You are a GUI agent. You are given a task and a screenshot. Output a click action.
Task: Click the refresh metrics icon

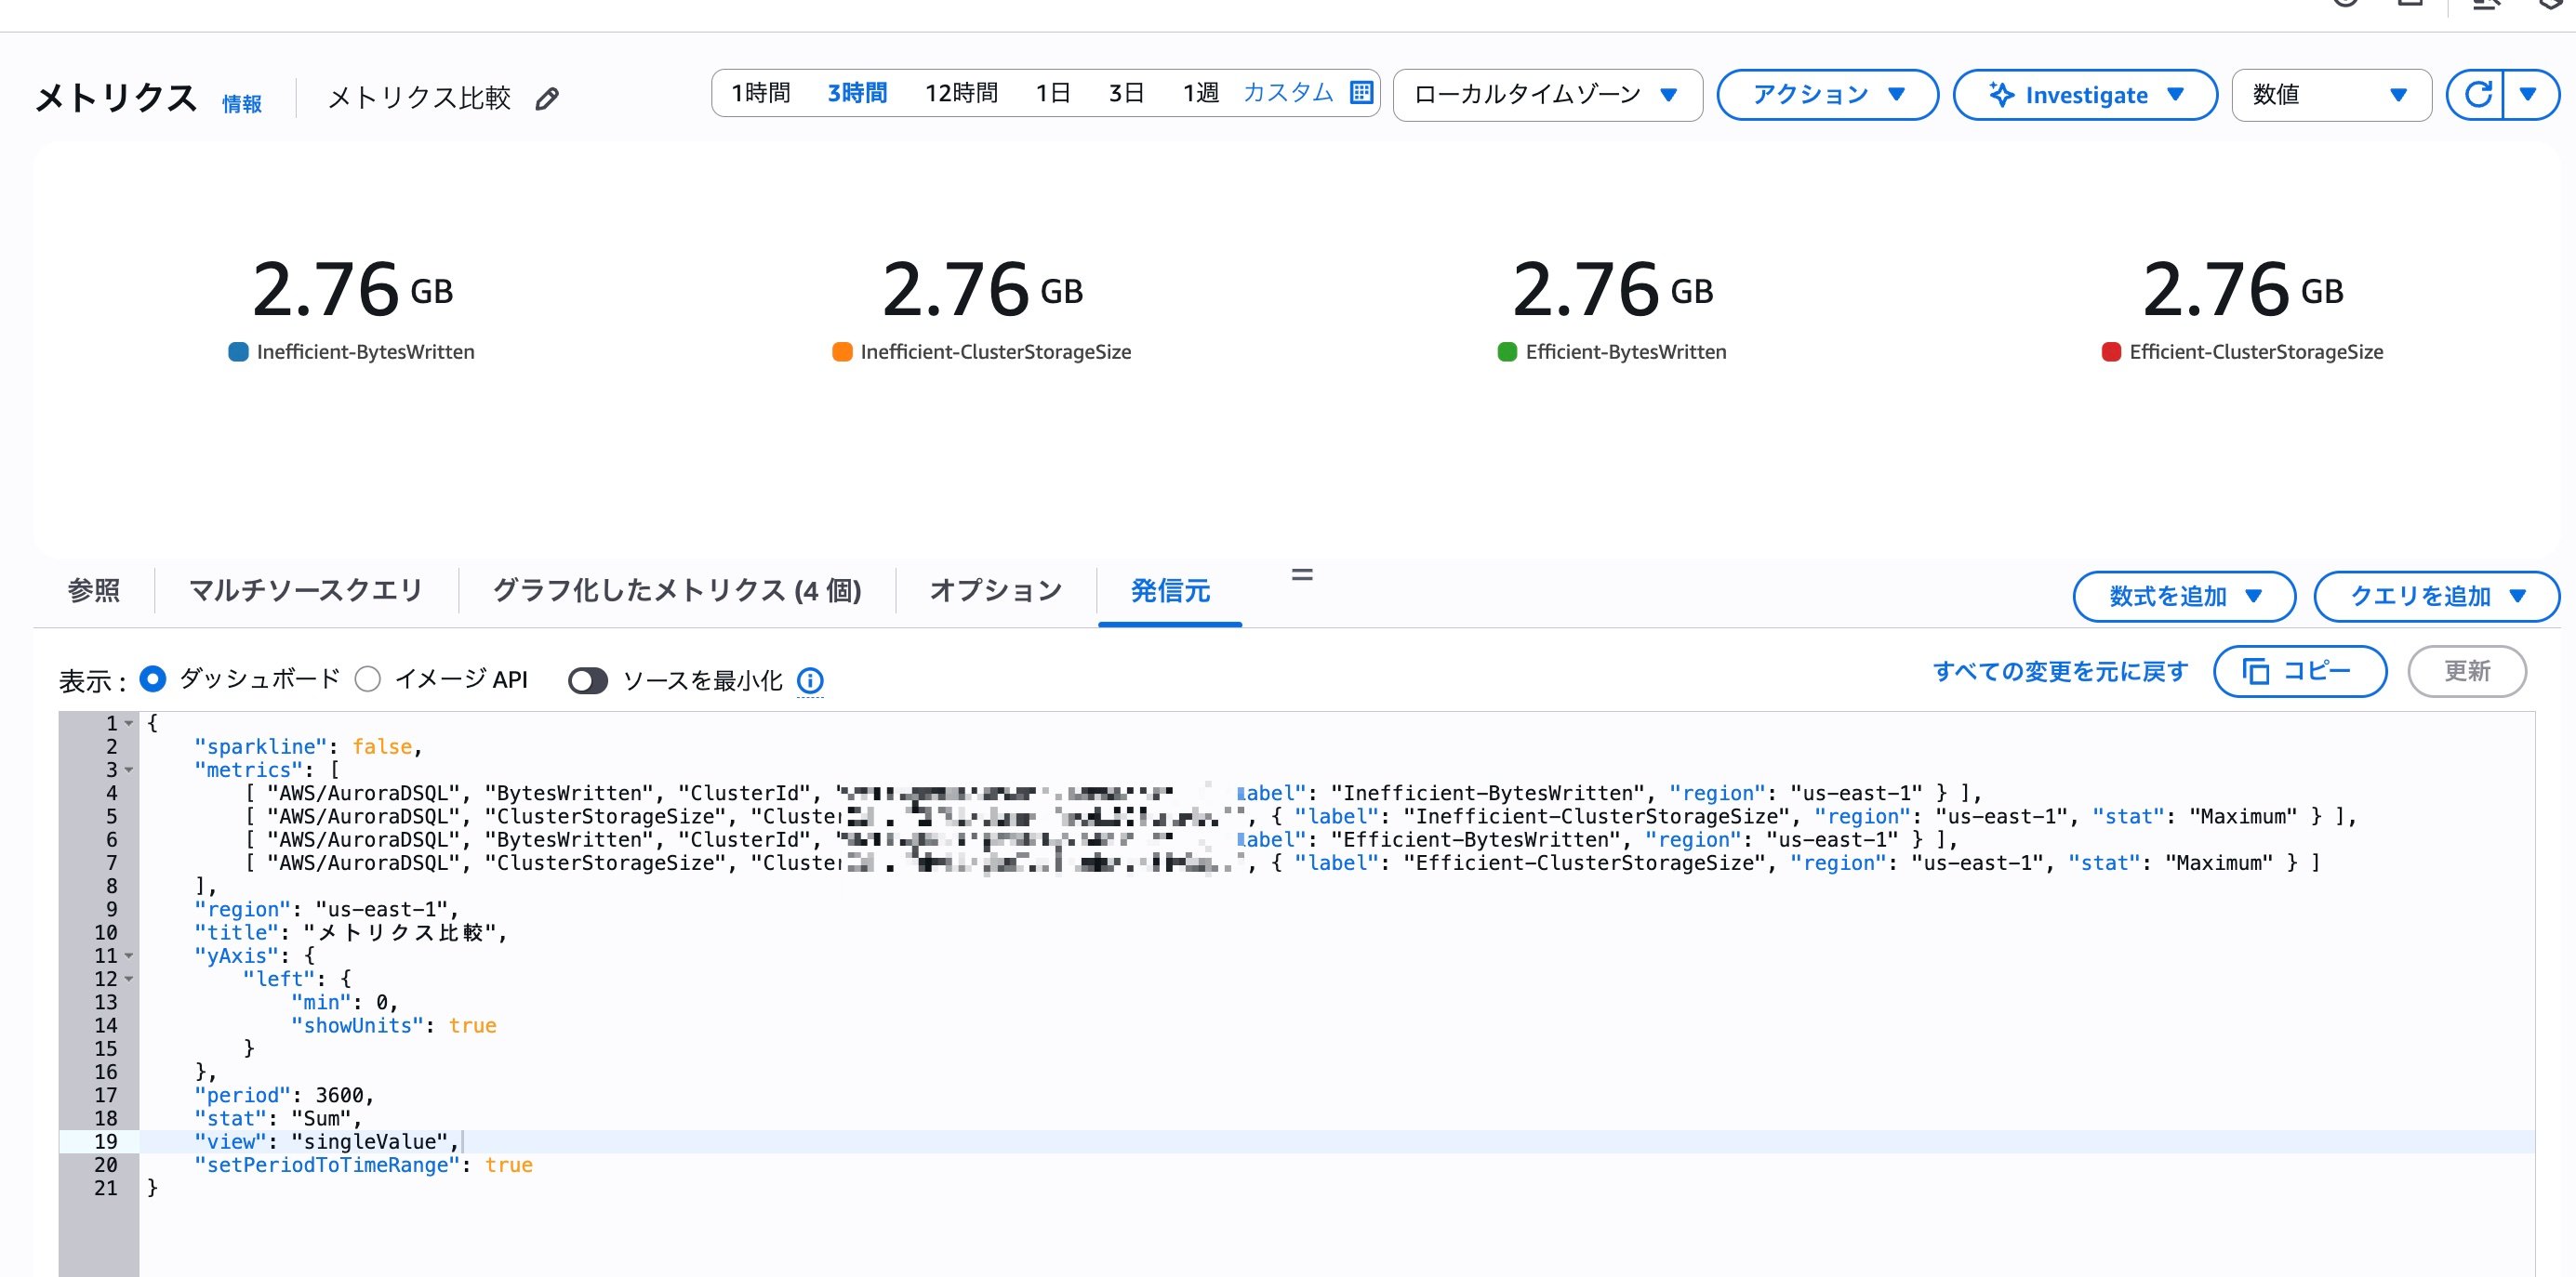[x=2478, y=95]
